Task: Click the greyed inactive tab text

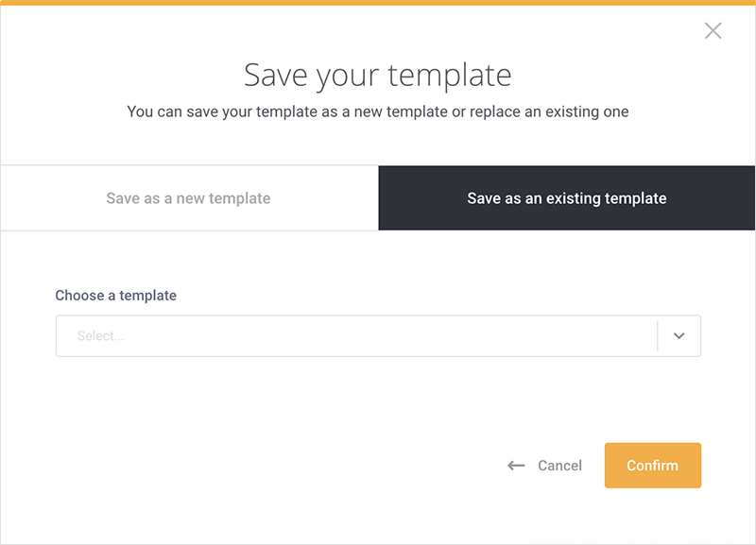Action: click(188, 198)
